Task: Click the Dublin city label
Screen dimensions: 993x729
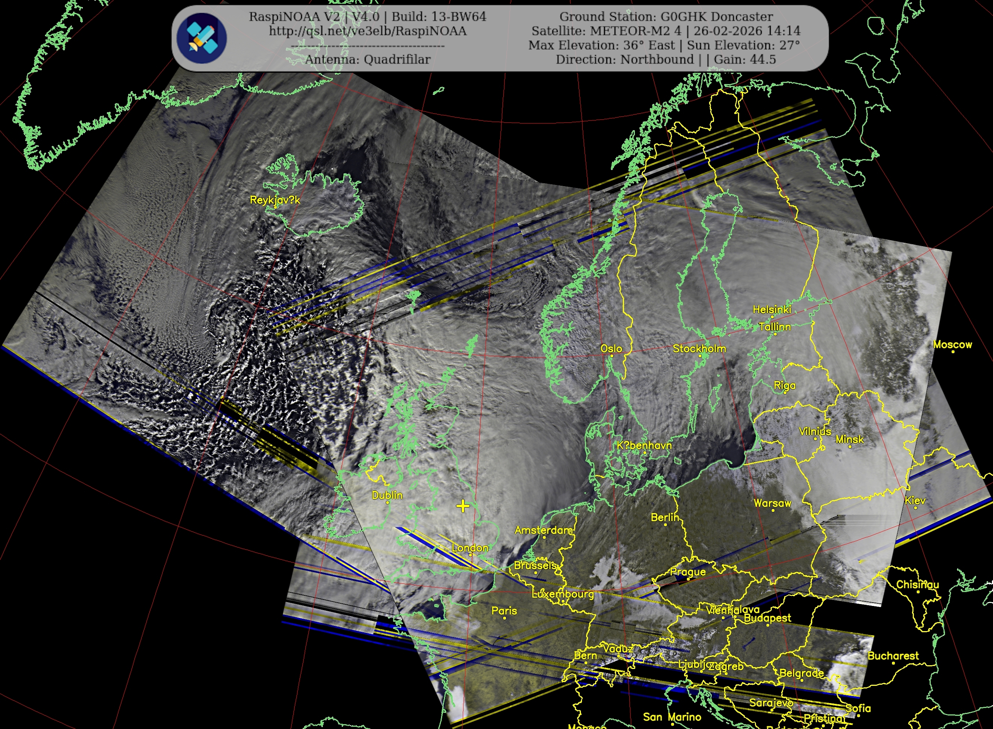Action: point(387,495)
